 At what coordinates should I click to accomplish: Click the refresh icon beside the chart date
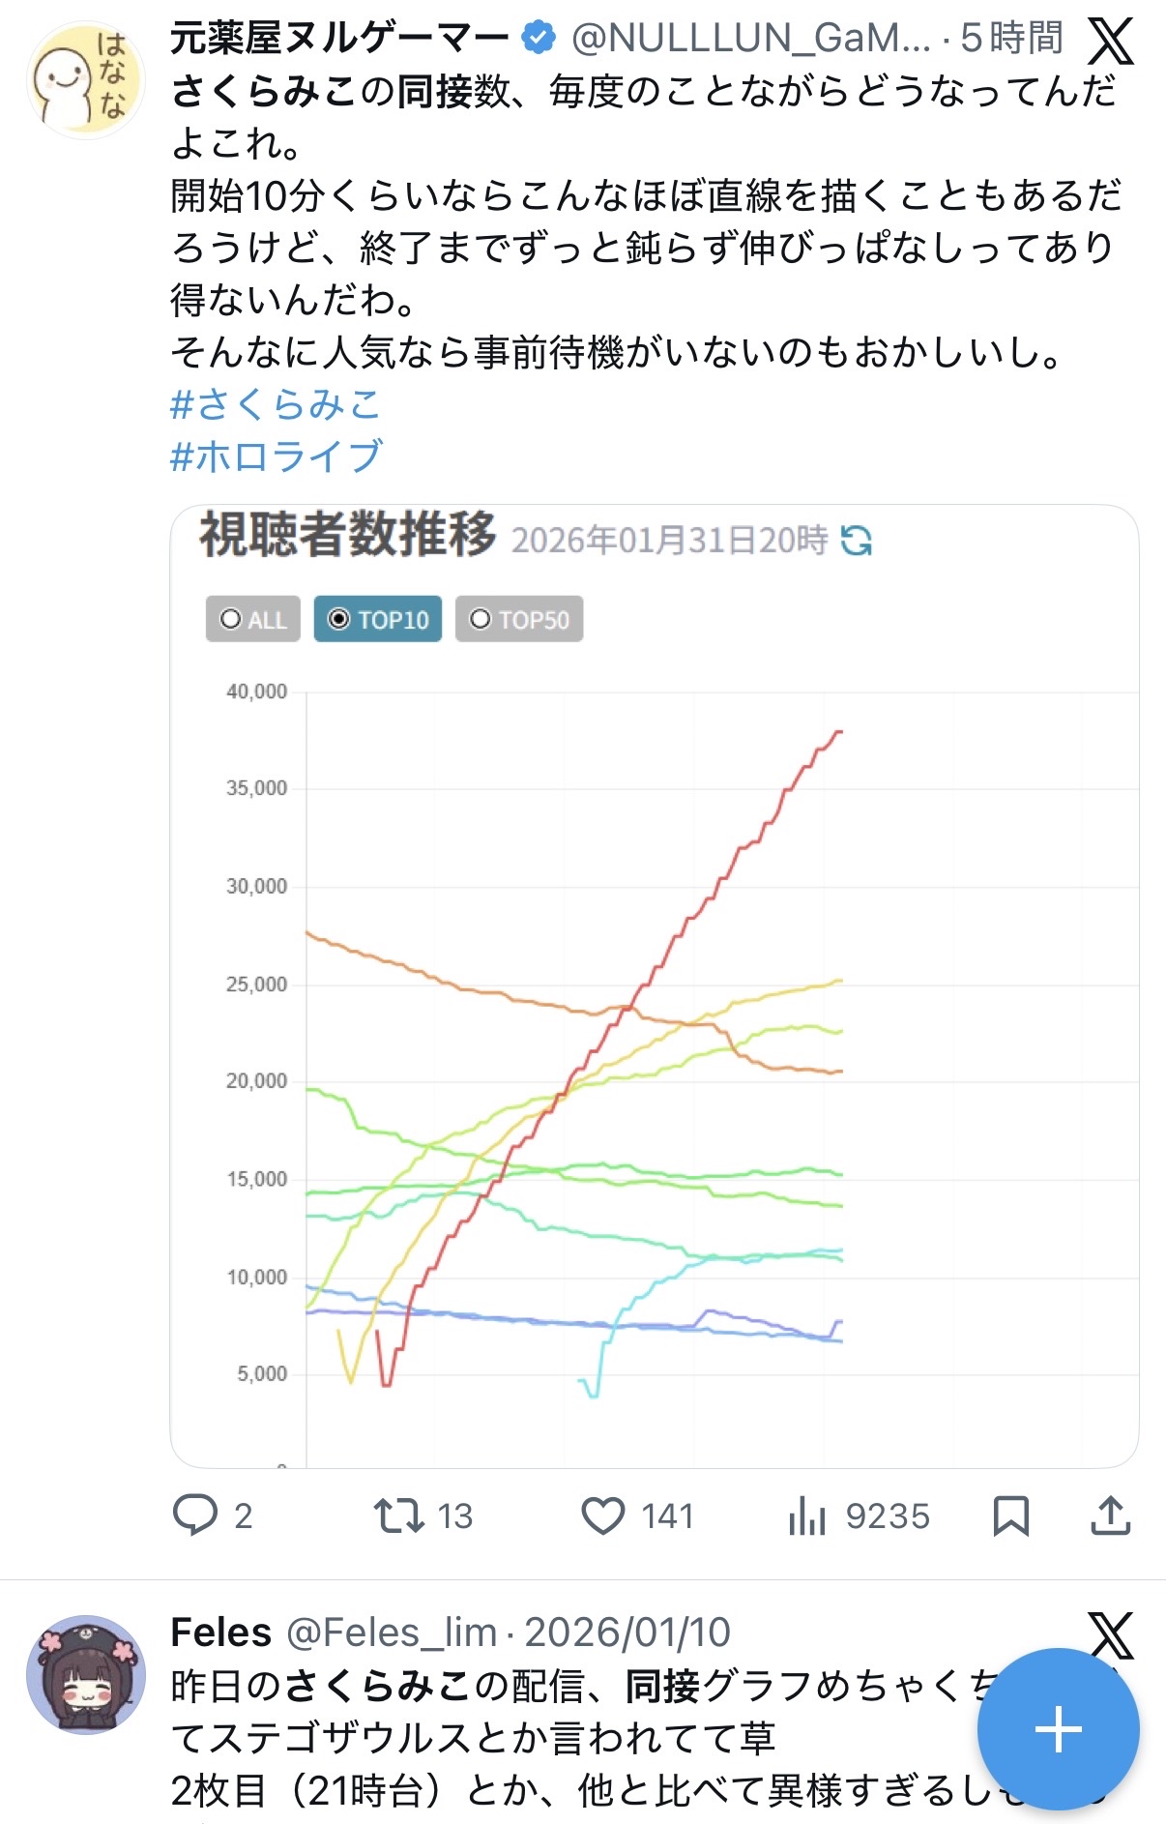857,540
